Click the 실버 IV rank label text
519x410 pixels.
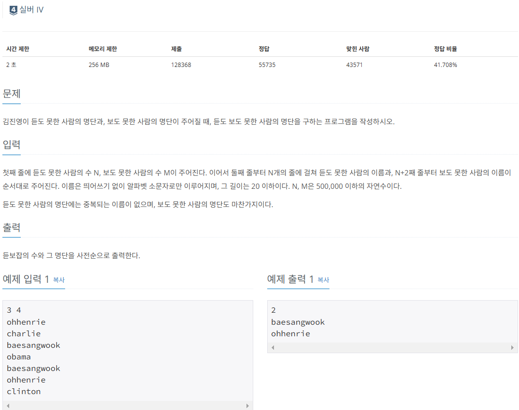click(30, 9)
